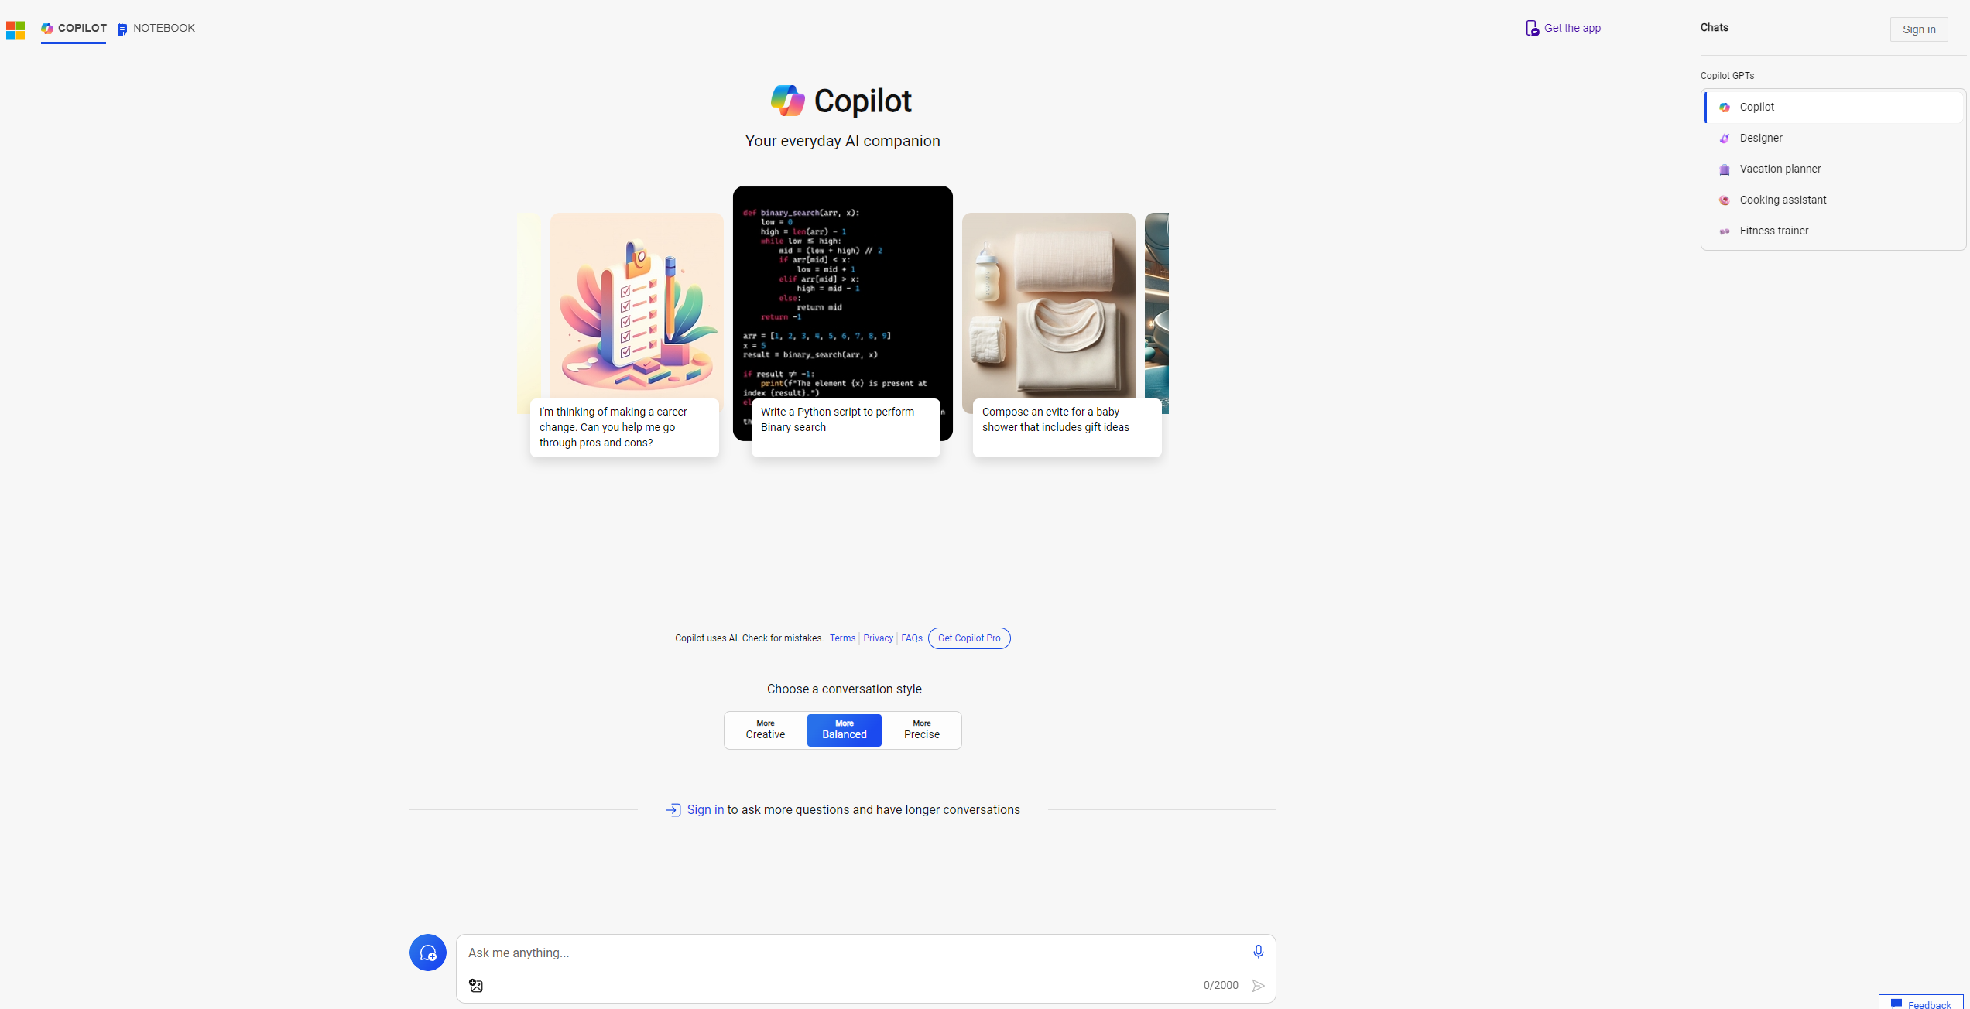Click Sign in top-right button
This screenshot has height=1009, width=1970.
[1919, 29]
